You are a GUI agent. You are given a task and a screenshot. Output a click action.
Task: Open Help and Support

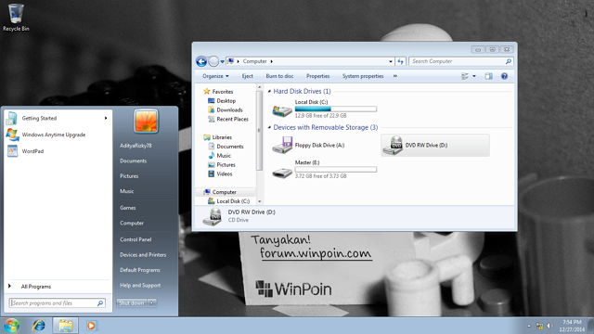point(140,285)
